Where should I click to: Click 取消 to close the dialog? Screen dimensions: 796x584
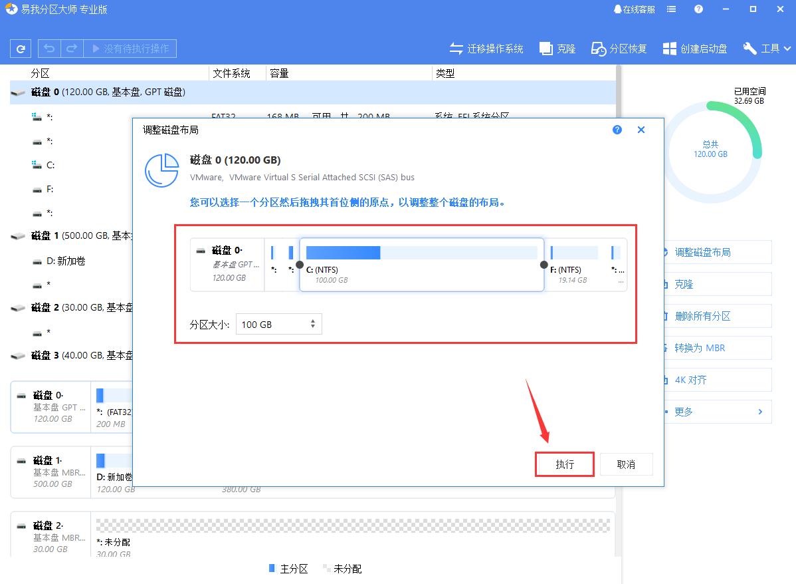pos(626,464)
